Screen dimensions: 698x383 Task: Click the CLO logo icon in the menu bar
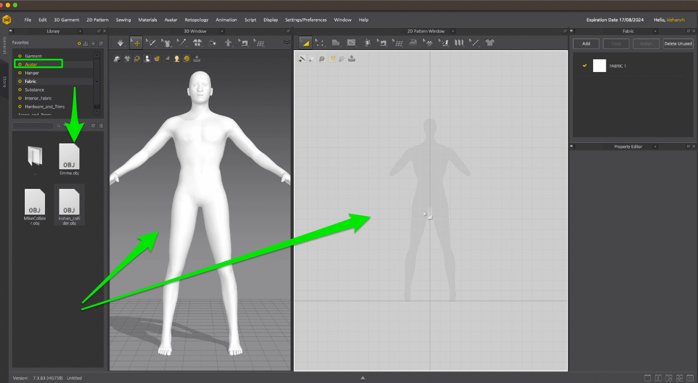pyautogui.click(x=7, y=20)
